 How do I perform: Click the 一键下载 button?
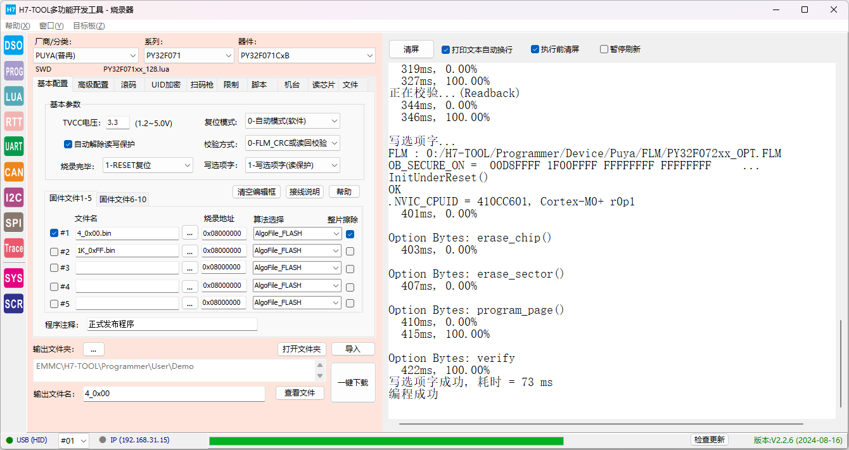[x=353, y=383]
